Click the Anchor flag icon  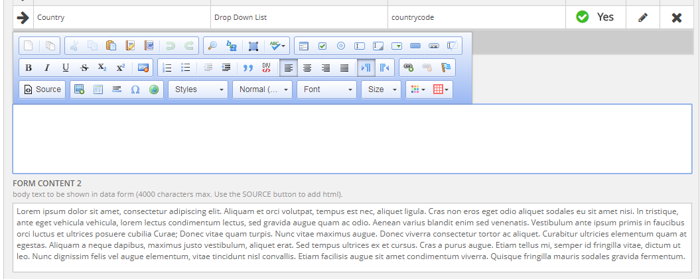pos(445,68)
